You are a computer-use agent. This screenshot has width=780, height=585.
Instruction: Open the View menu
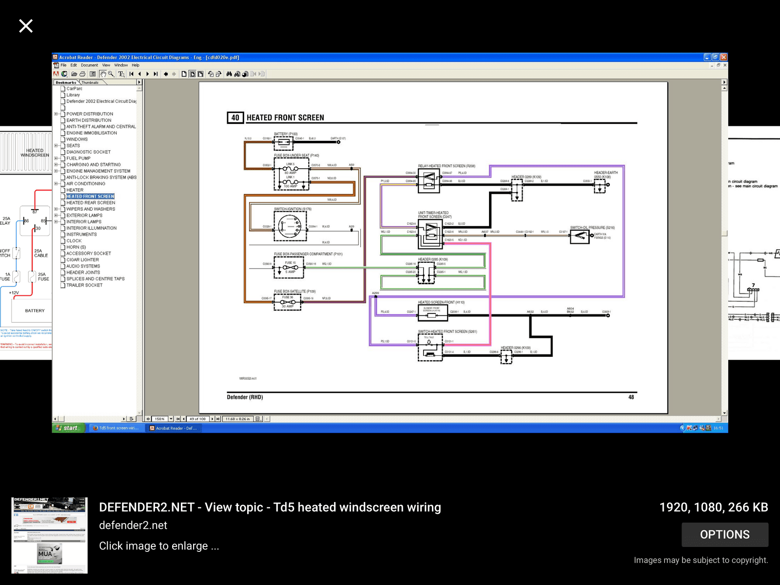click(x=106, y=65)
